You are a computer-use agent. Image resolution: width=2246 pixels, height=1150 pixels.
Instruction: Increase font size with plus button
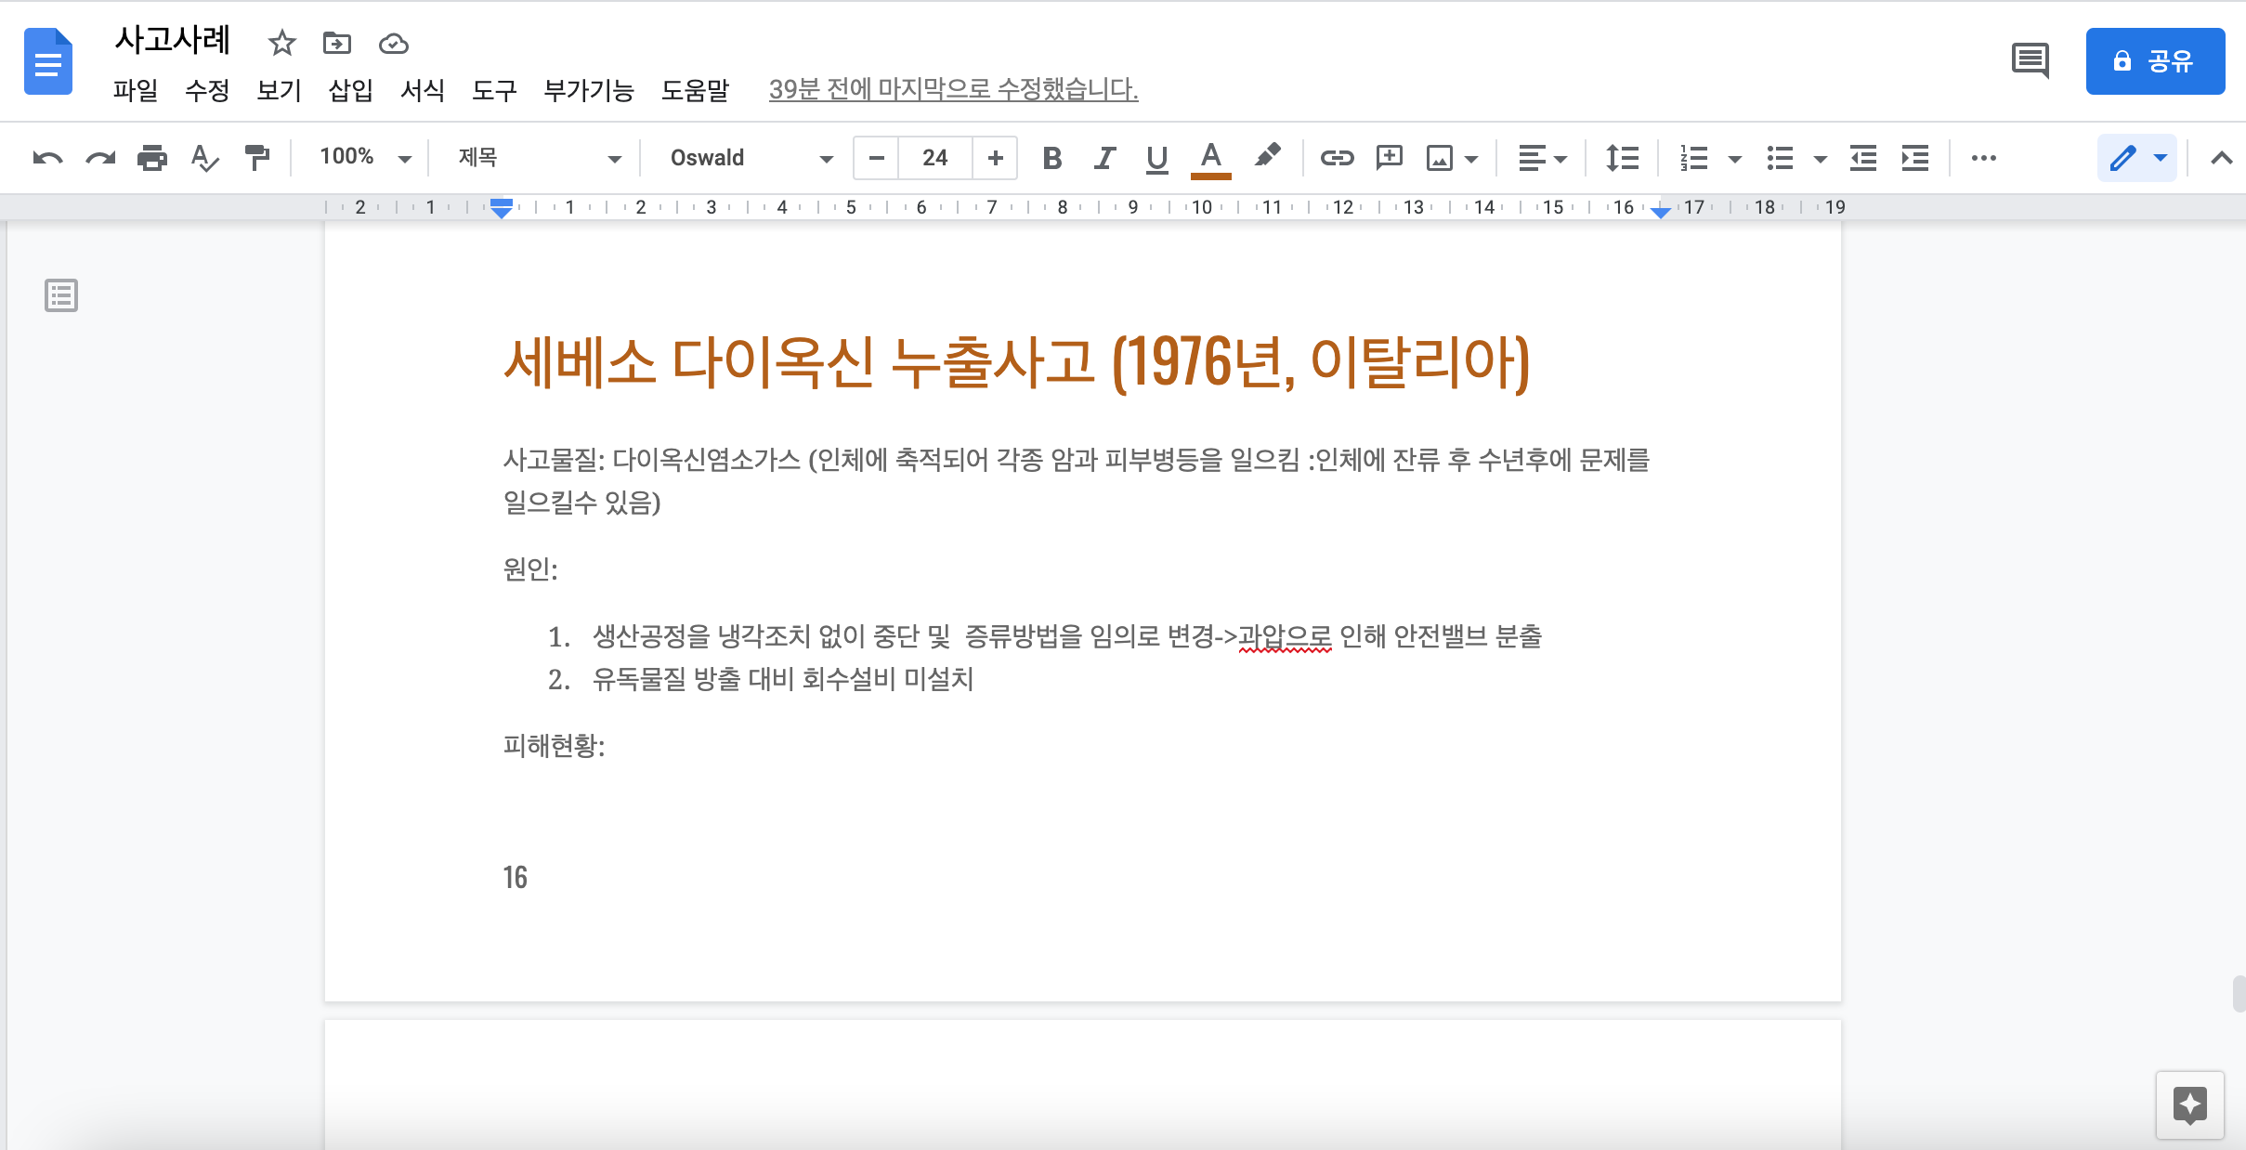(x=995, y=158)
